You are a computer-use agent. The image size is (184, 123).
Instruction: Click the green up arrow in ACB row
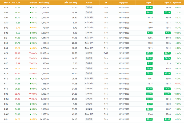click(x=31, y=7)
